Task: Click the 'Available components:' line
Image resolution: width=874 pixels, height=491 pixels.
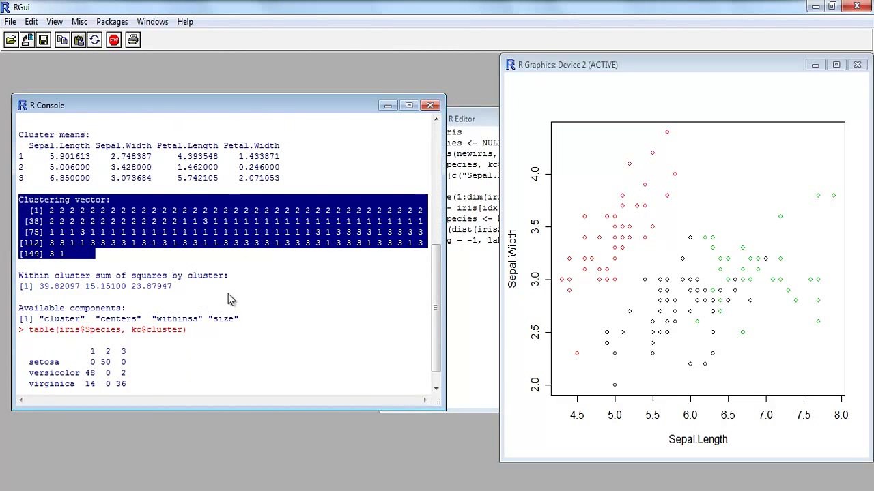Action: point(72,308)
